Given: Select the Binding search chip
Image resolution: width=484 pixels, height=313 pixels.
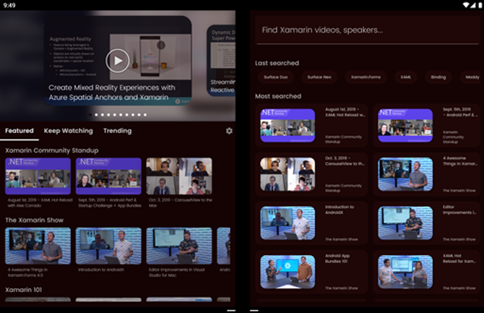Looking at the screenshot, I should 438,77.
